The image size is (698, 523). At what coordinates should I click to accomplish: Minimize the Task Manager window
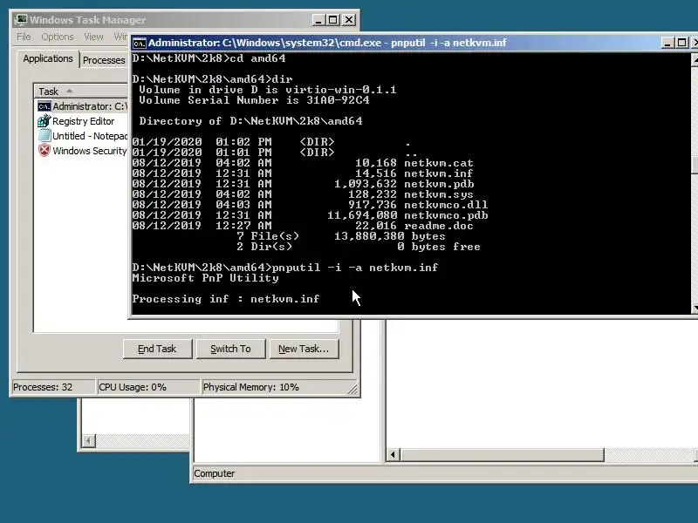pos(318,20)
